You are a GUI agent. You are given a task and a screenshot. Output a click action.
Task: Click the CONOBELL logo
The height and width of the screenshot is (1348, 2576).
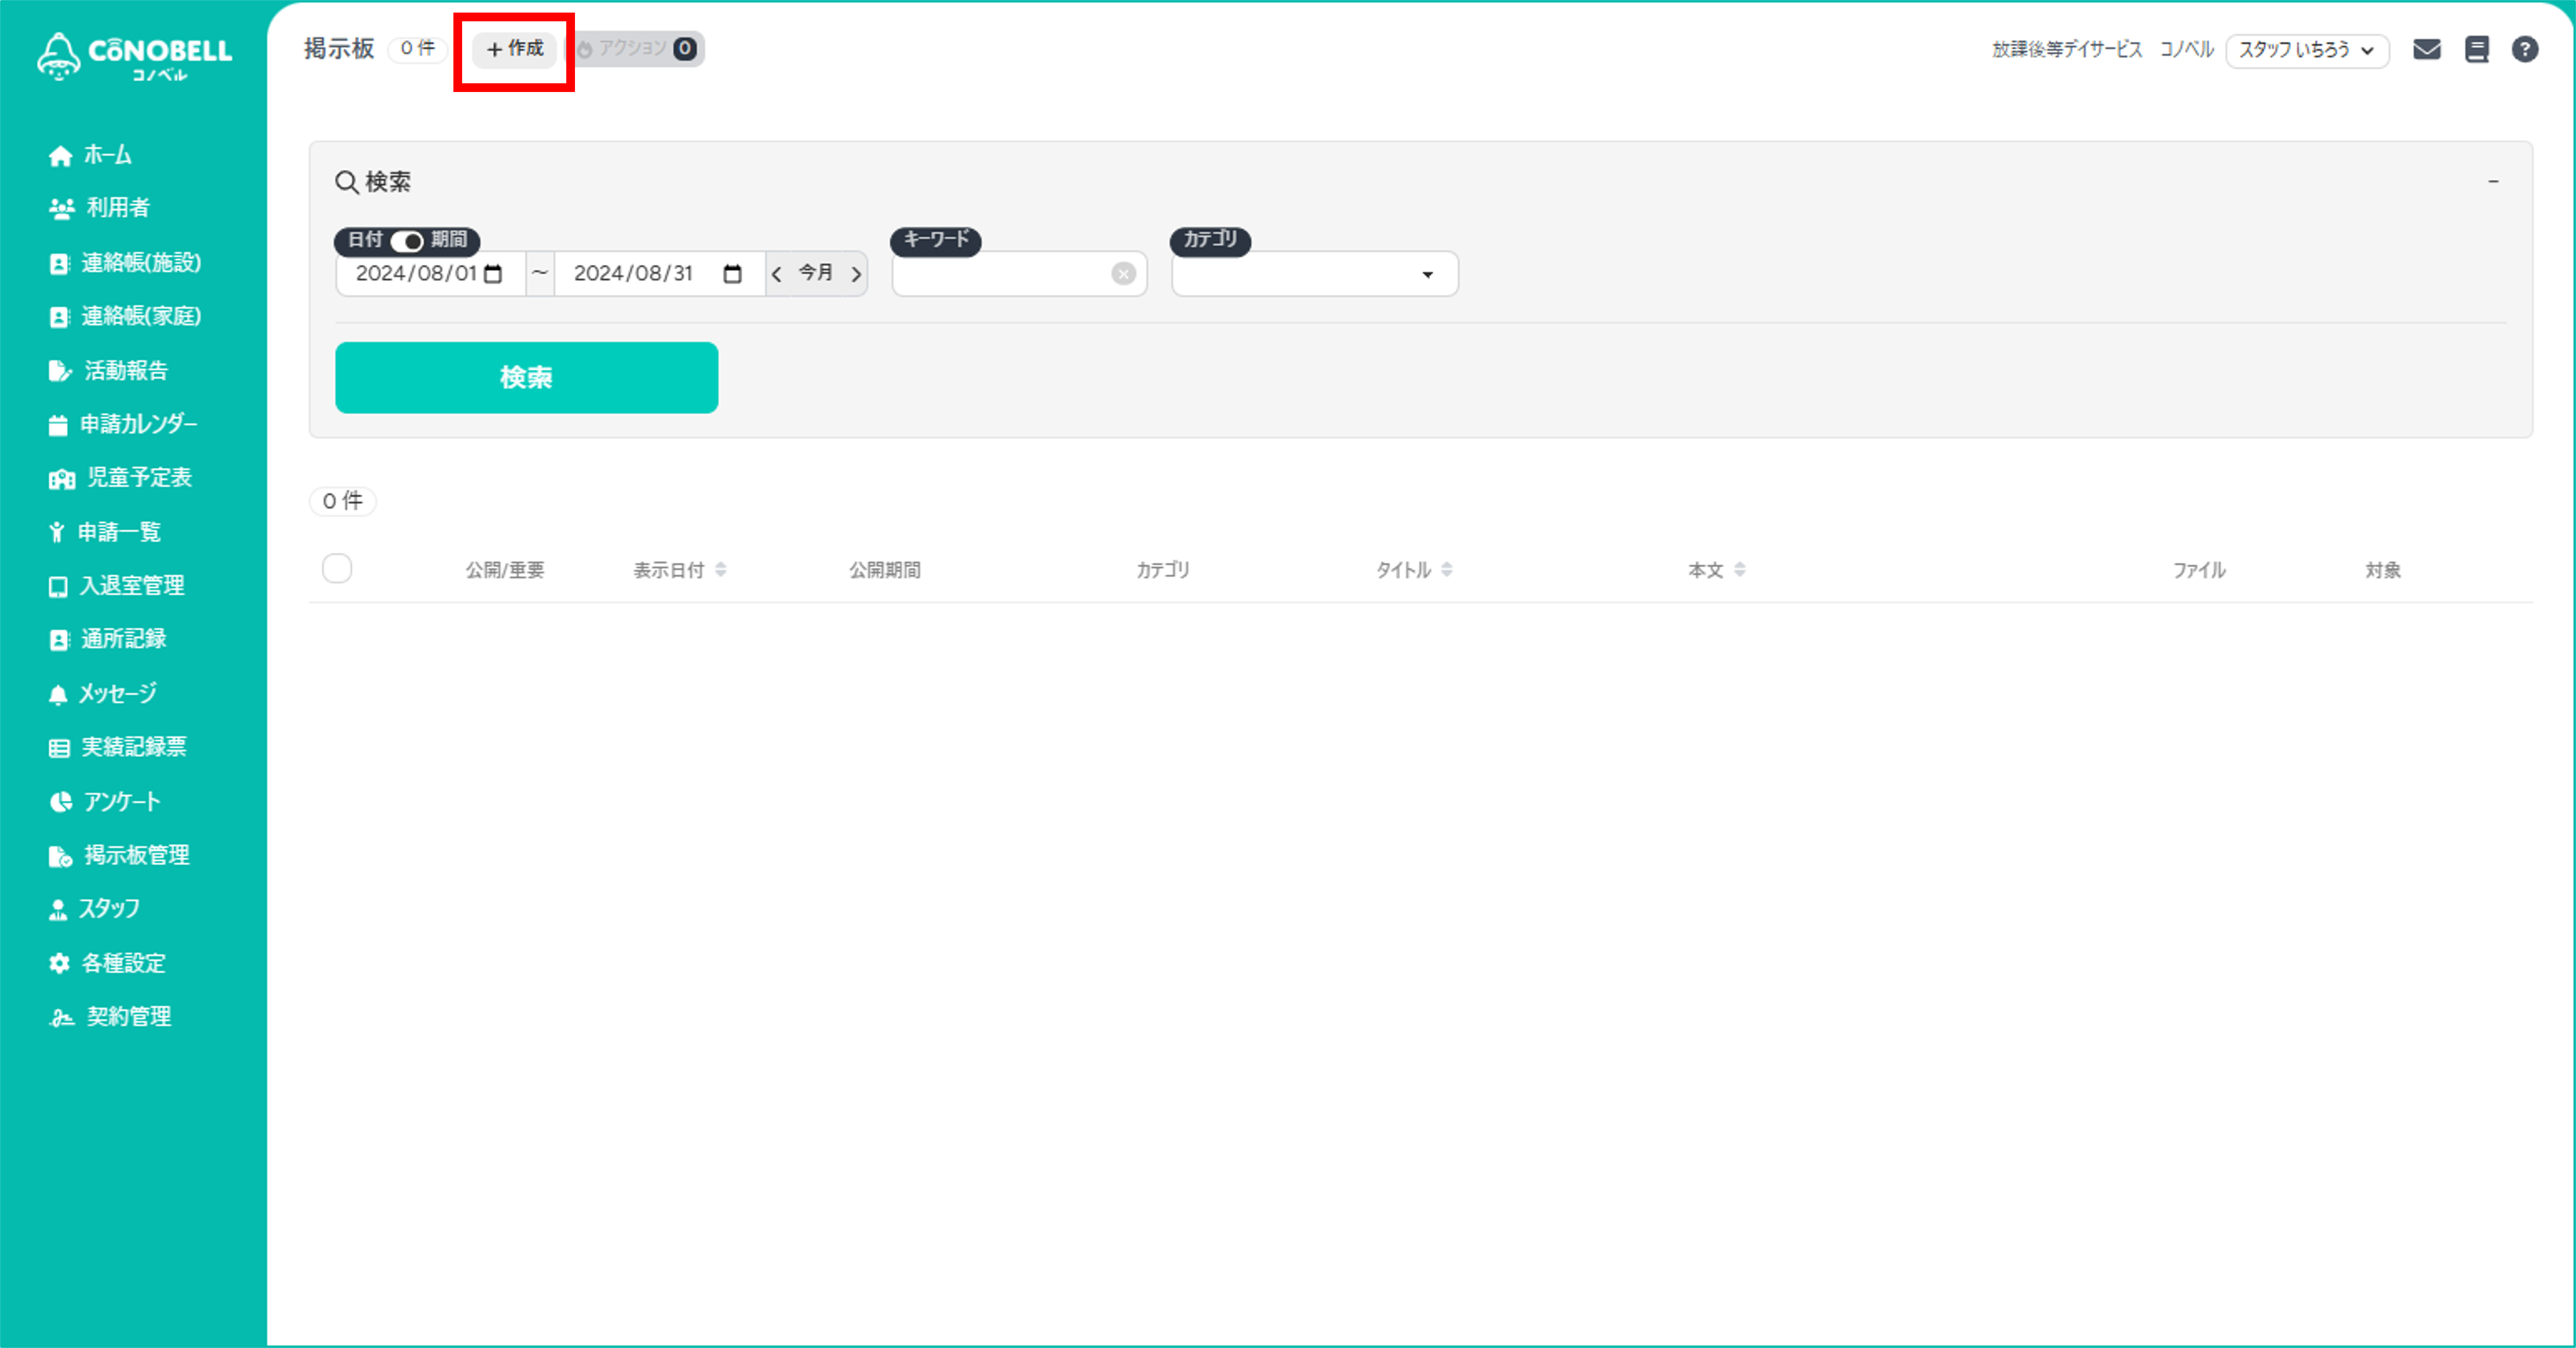pyautogui.click(x=134, y=56)
